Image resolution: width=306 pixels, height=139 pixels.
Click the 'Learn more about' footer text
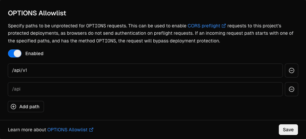click(x=27, y=130)
